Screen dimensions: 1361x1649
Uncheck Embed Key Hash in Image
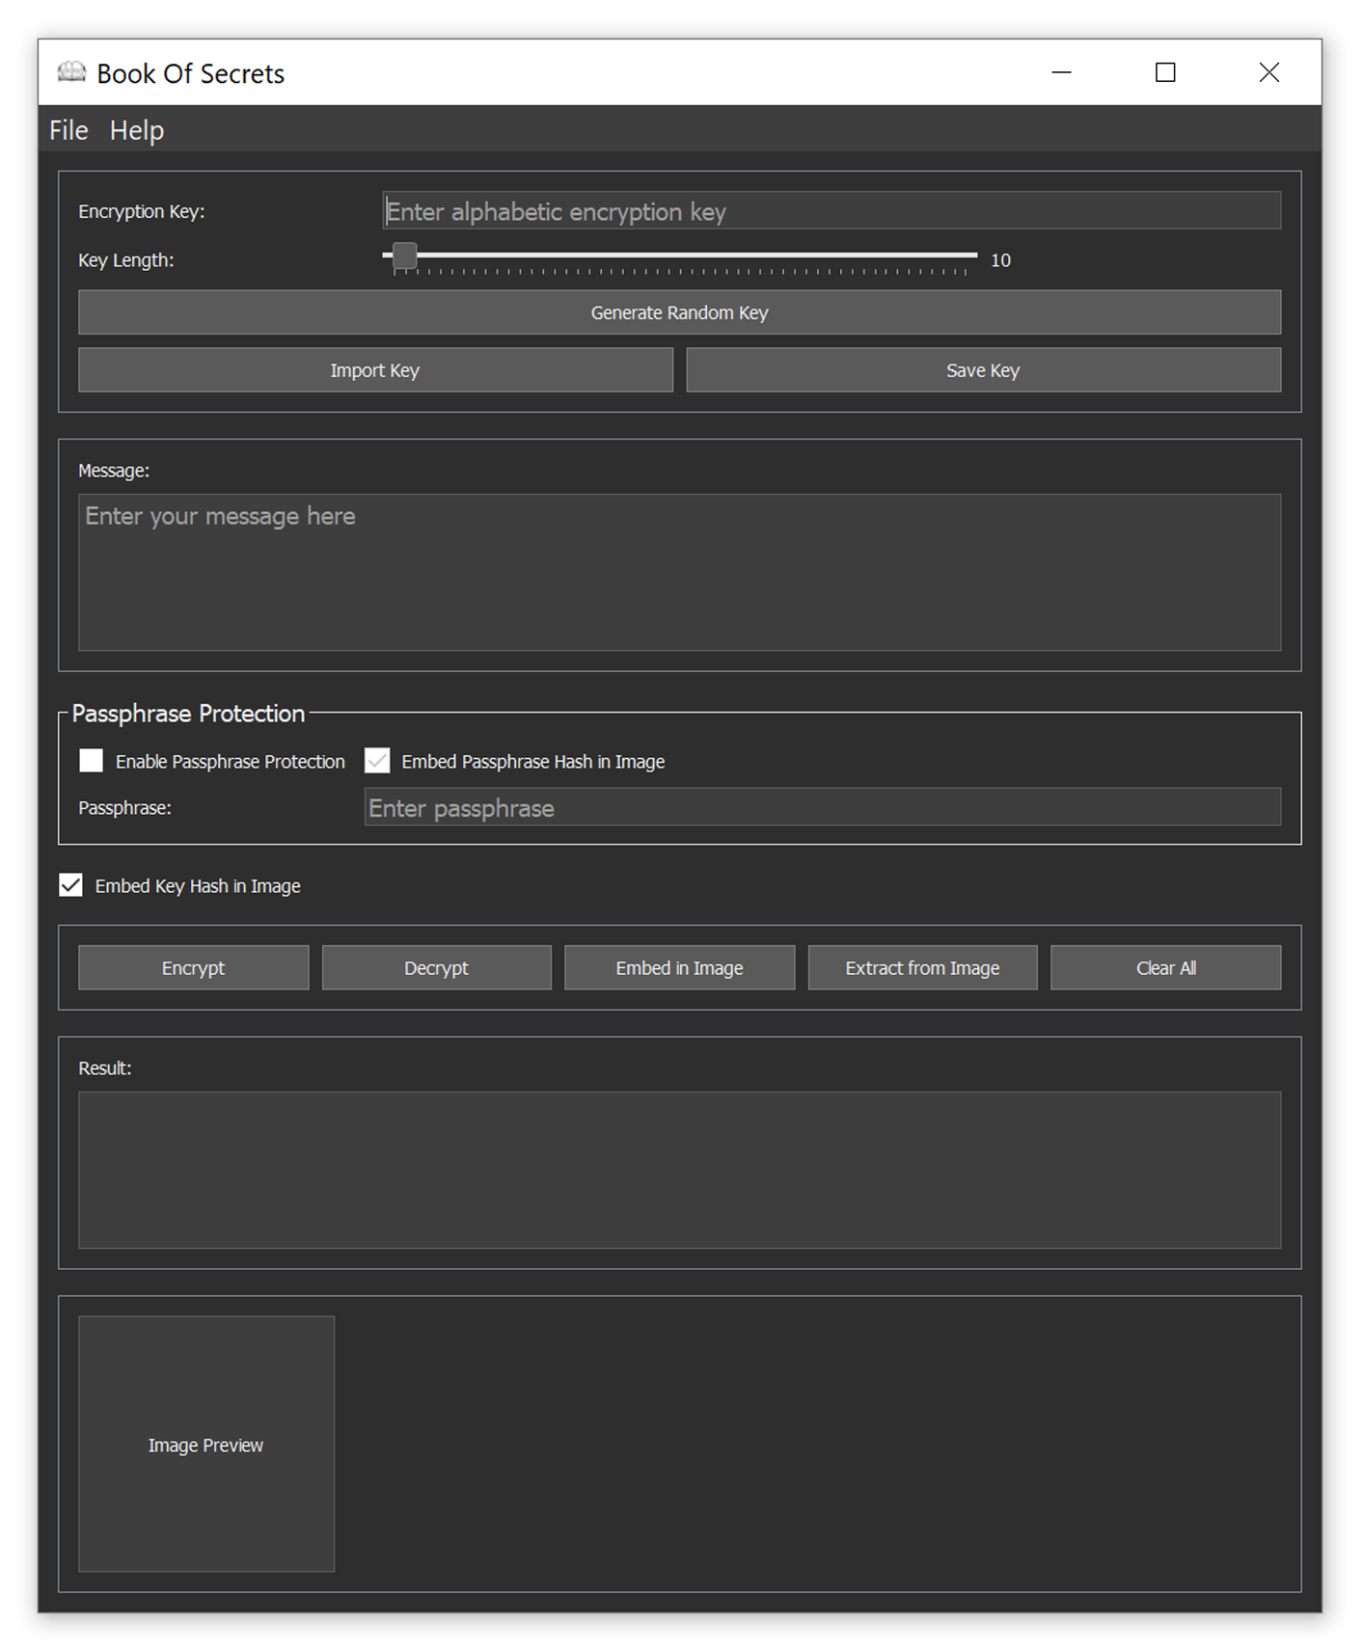(71, 885)
